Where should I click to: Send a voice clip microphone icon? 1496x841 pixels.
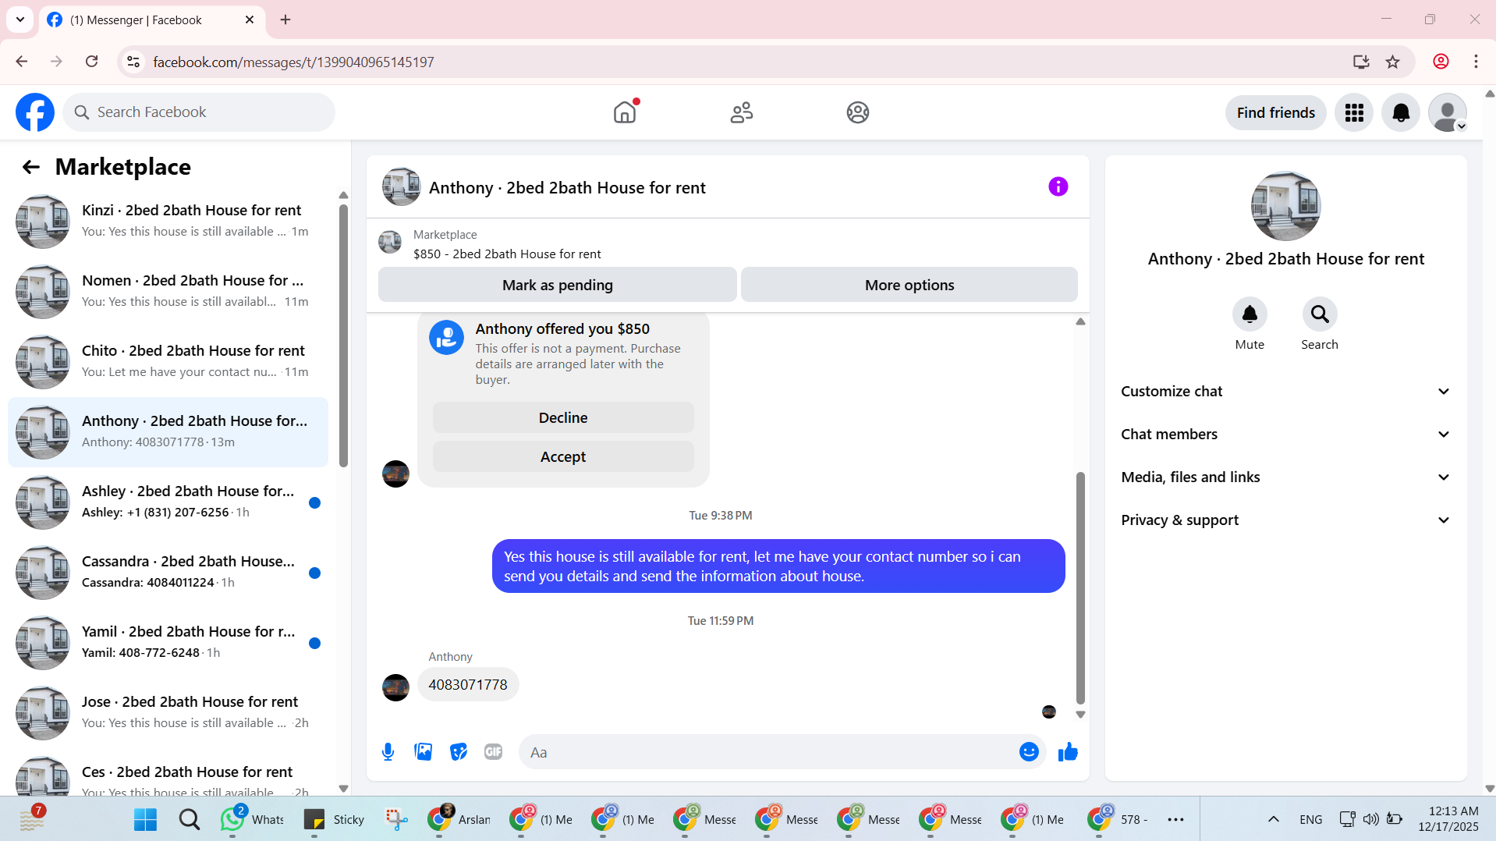coord(388,752)
